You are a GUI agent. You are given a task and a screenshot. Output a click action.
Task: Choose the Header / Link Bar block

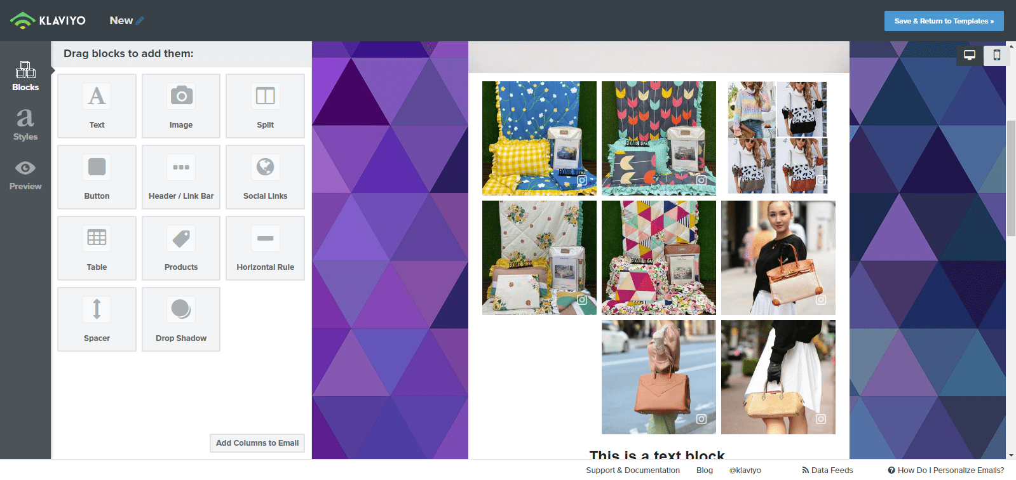pos(181,177)
